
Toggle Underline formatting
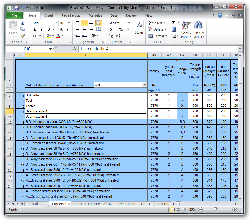(x=49, y=29)
